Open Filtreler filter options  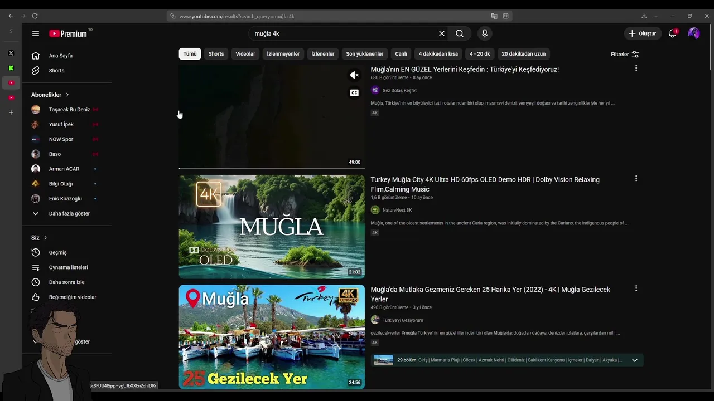625,54
